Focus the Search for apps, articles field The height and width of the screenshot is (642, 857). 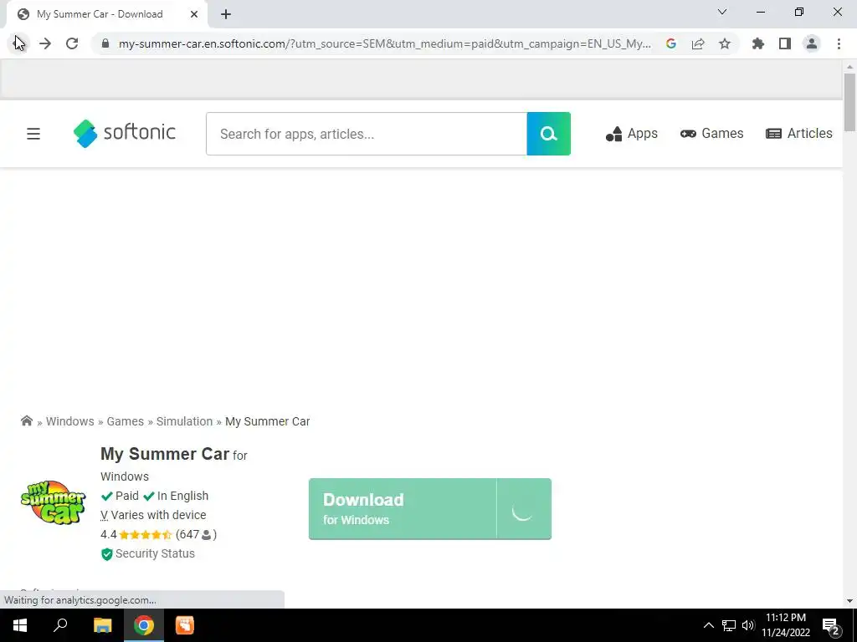click(367, 134)
